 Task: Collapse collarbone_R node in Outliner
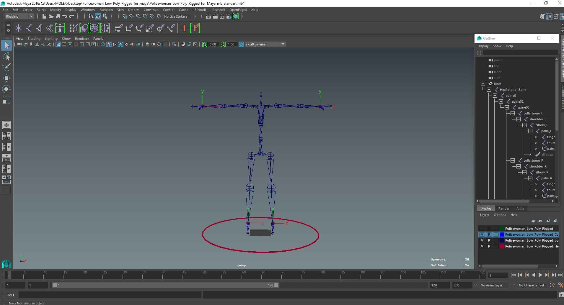pos(513,160)
